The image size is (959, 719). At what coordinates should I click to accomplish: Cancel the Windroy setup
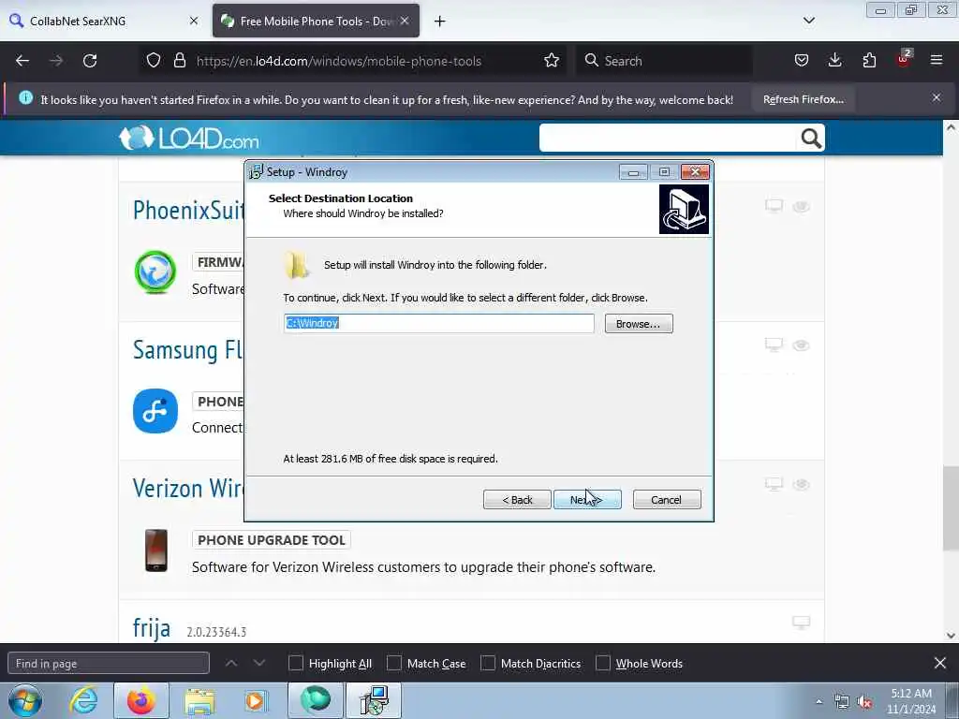[x=667, y=500]
